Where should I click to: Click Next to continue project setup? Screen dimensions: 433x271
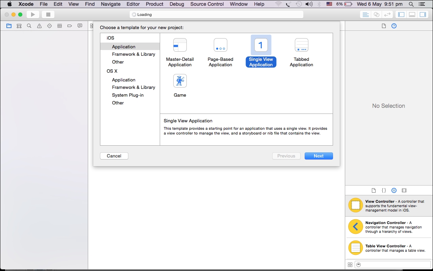tap(319, 156)
